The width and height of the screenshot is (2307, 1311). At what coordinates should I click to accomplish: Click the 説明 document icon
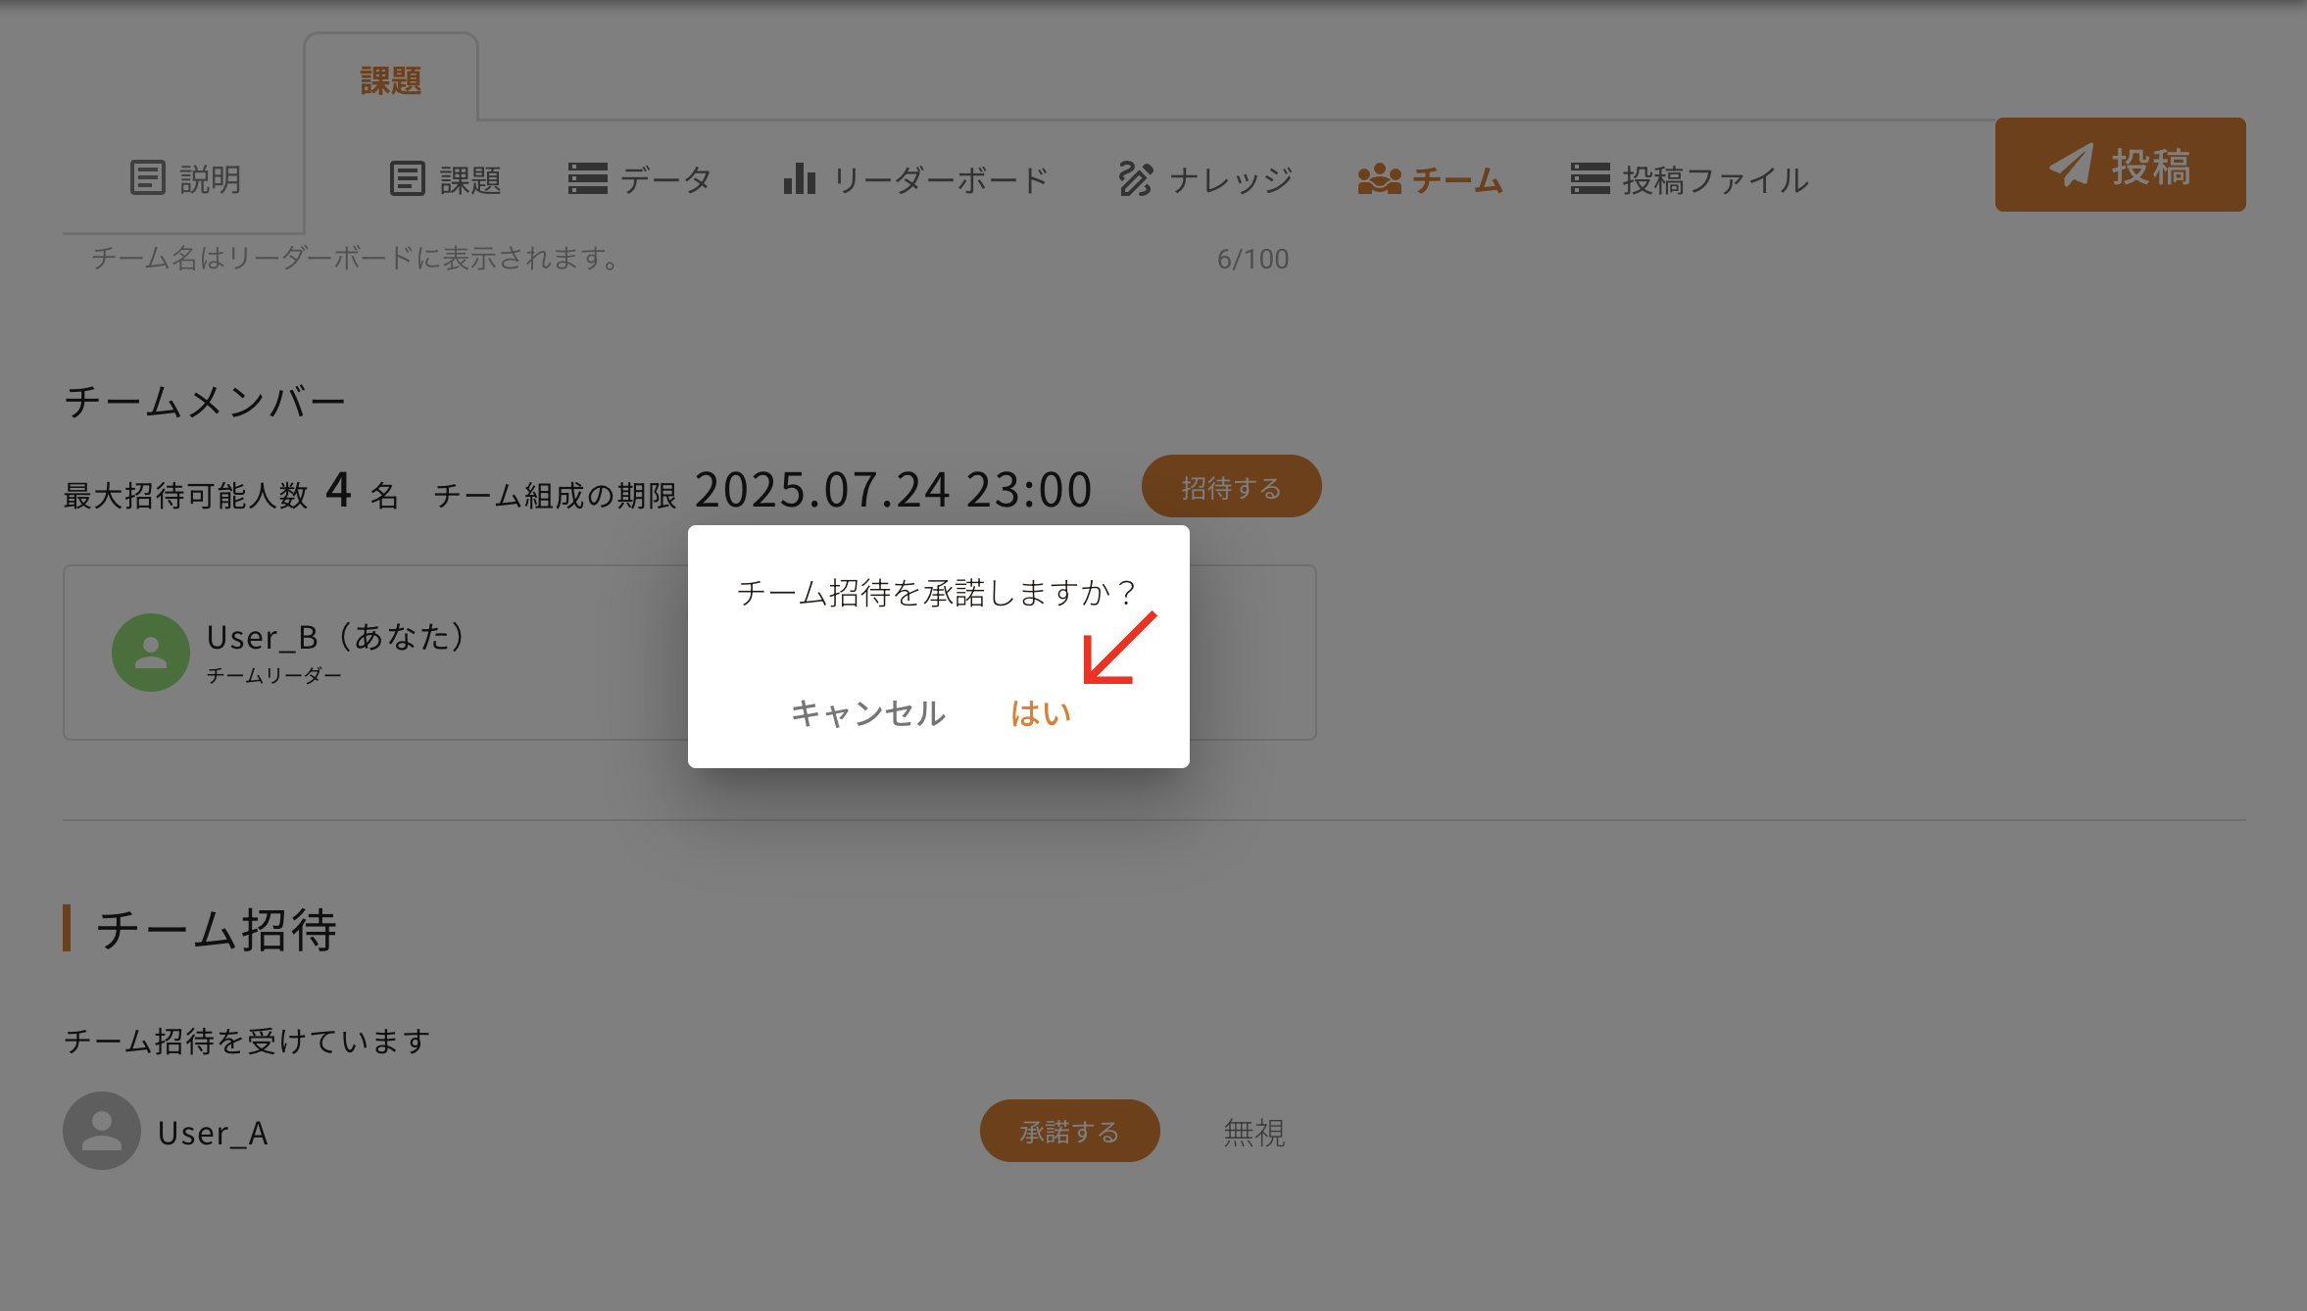(x=148, y=178)
